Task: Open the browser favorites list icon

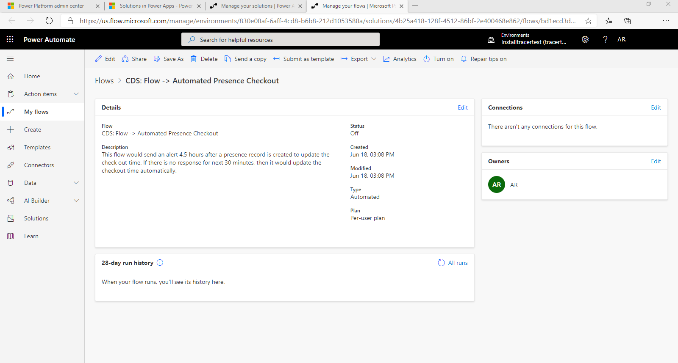Action: [x=609, y=21]
